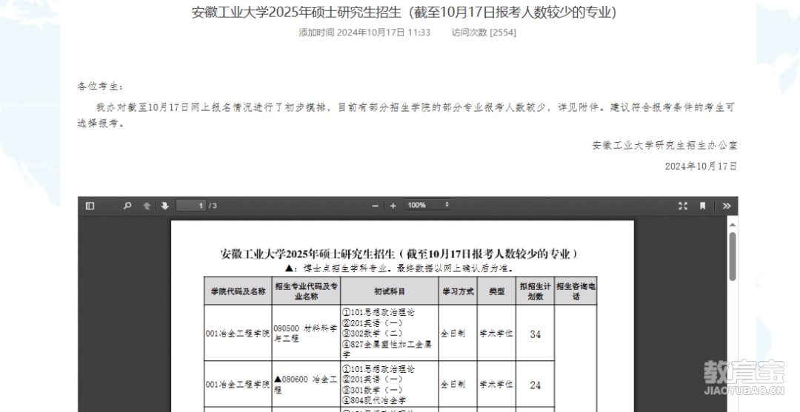
Task: Click the '初试科目' column header
Action: 390,291
